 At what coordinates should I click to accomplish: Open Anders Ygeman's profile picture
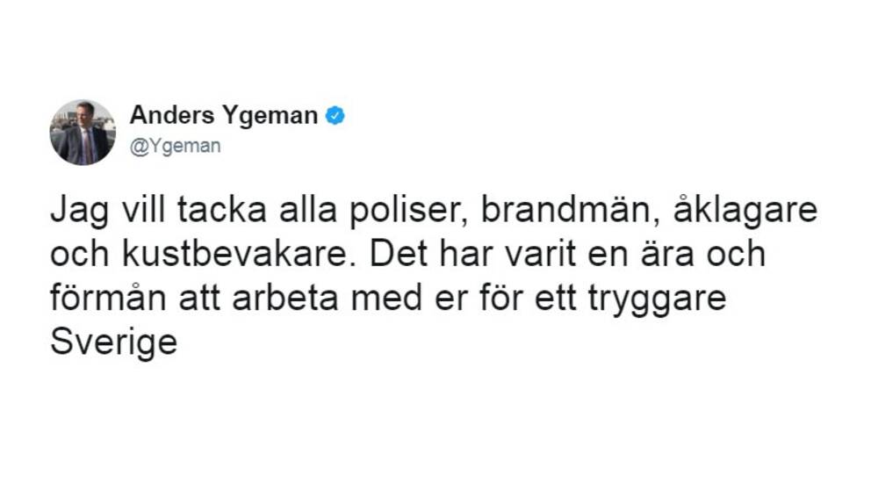click(x=83, y=133)
